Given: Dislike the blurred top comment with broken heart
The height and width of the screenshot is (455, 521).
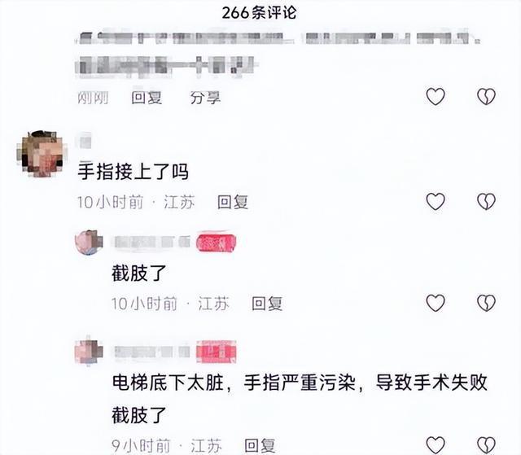Looking at the screenshot, I should 486,97.
